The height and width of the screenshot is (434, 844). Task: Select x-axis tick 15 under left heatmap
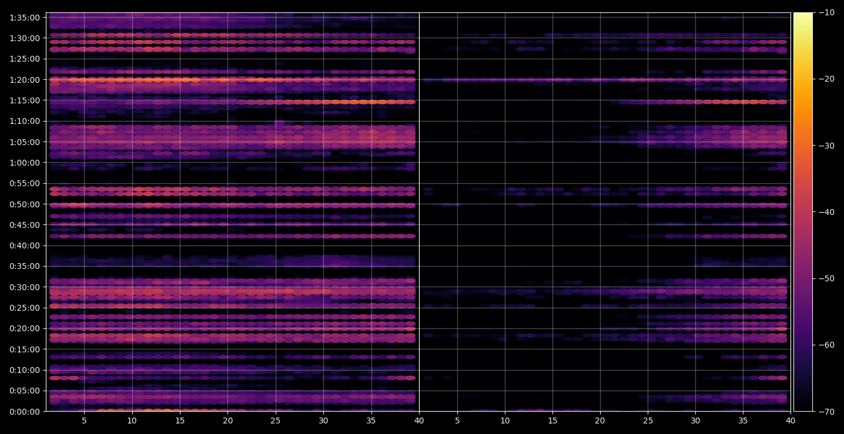(x=180, y=420)
